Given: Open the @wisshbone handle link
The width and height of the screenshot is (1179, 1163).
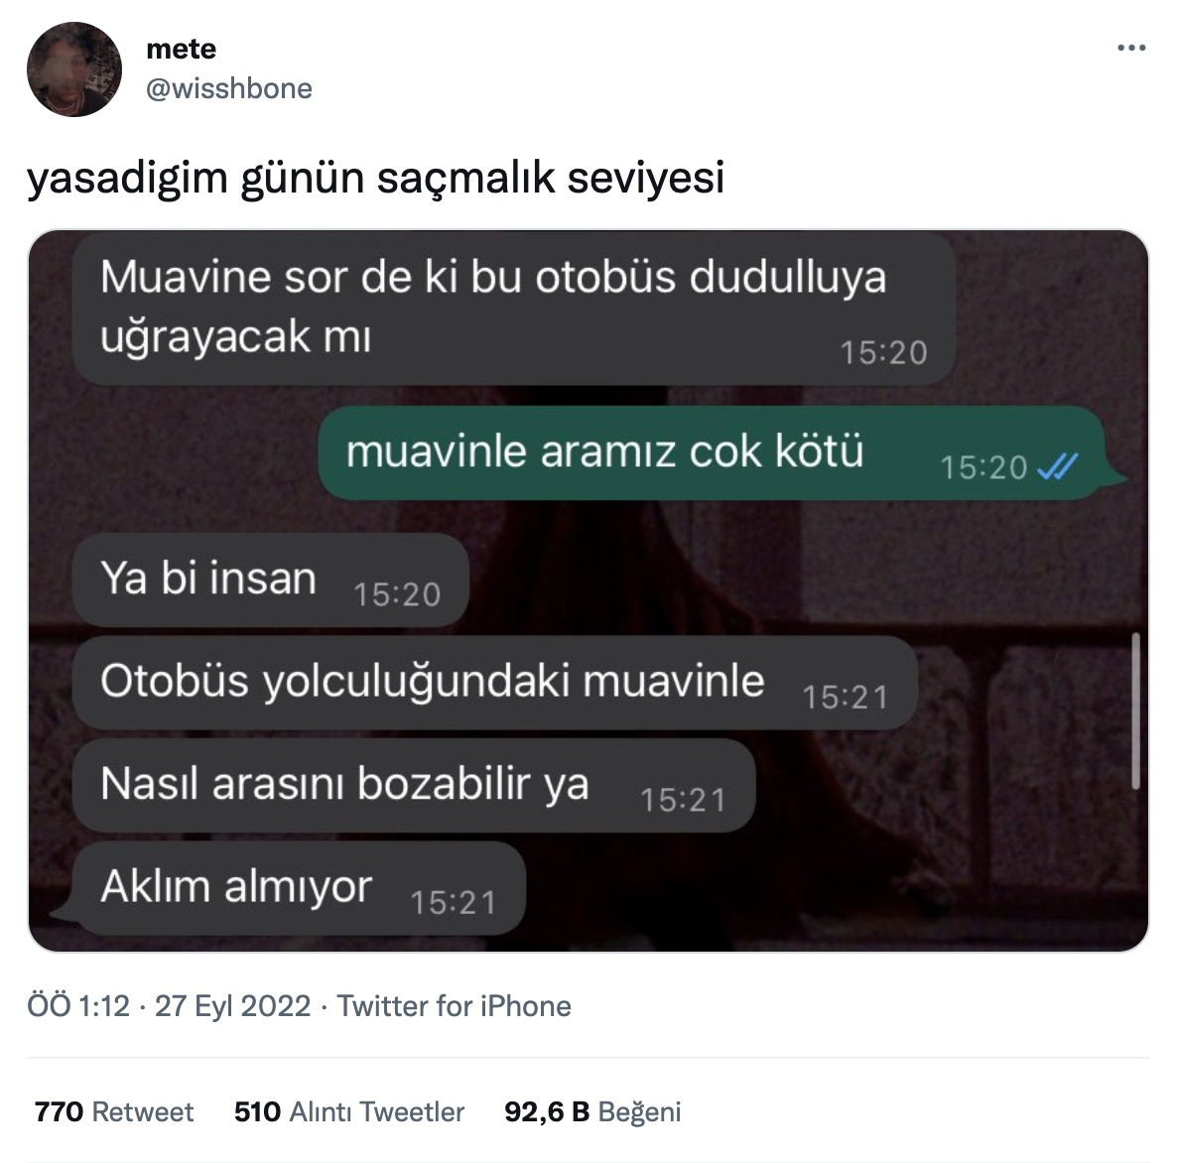Looking at the screenshot, I should 228,88.
